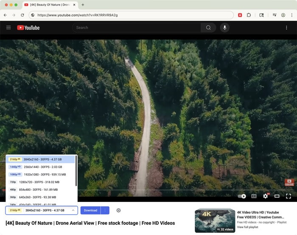Open a new browser tab
The width and height of the screenshot is (297, 235).
pyautogui.click(x=83, y=5)
